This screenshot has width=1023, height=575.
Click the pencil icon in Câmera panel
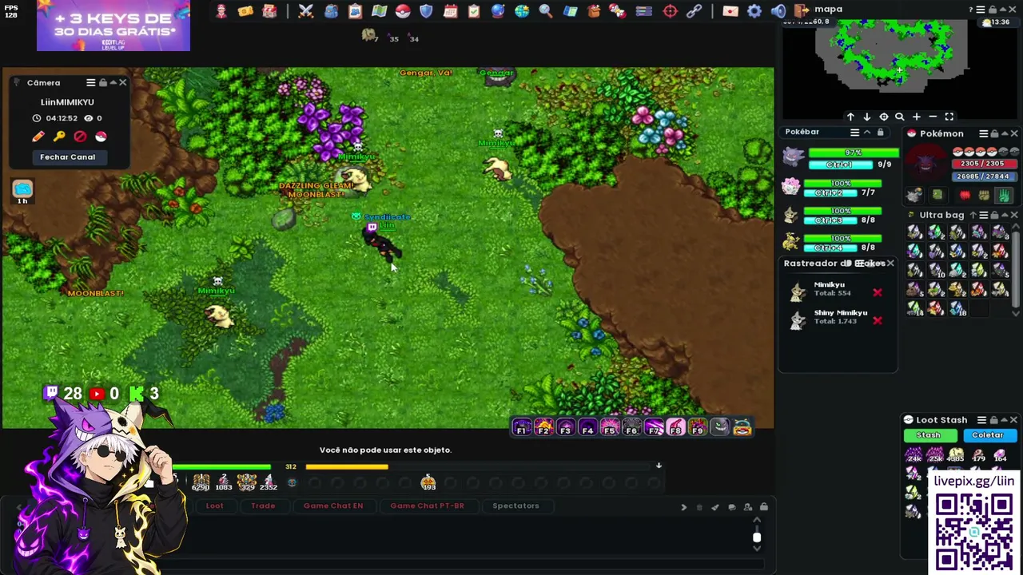click(x=38, y=137)
